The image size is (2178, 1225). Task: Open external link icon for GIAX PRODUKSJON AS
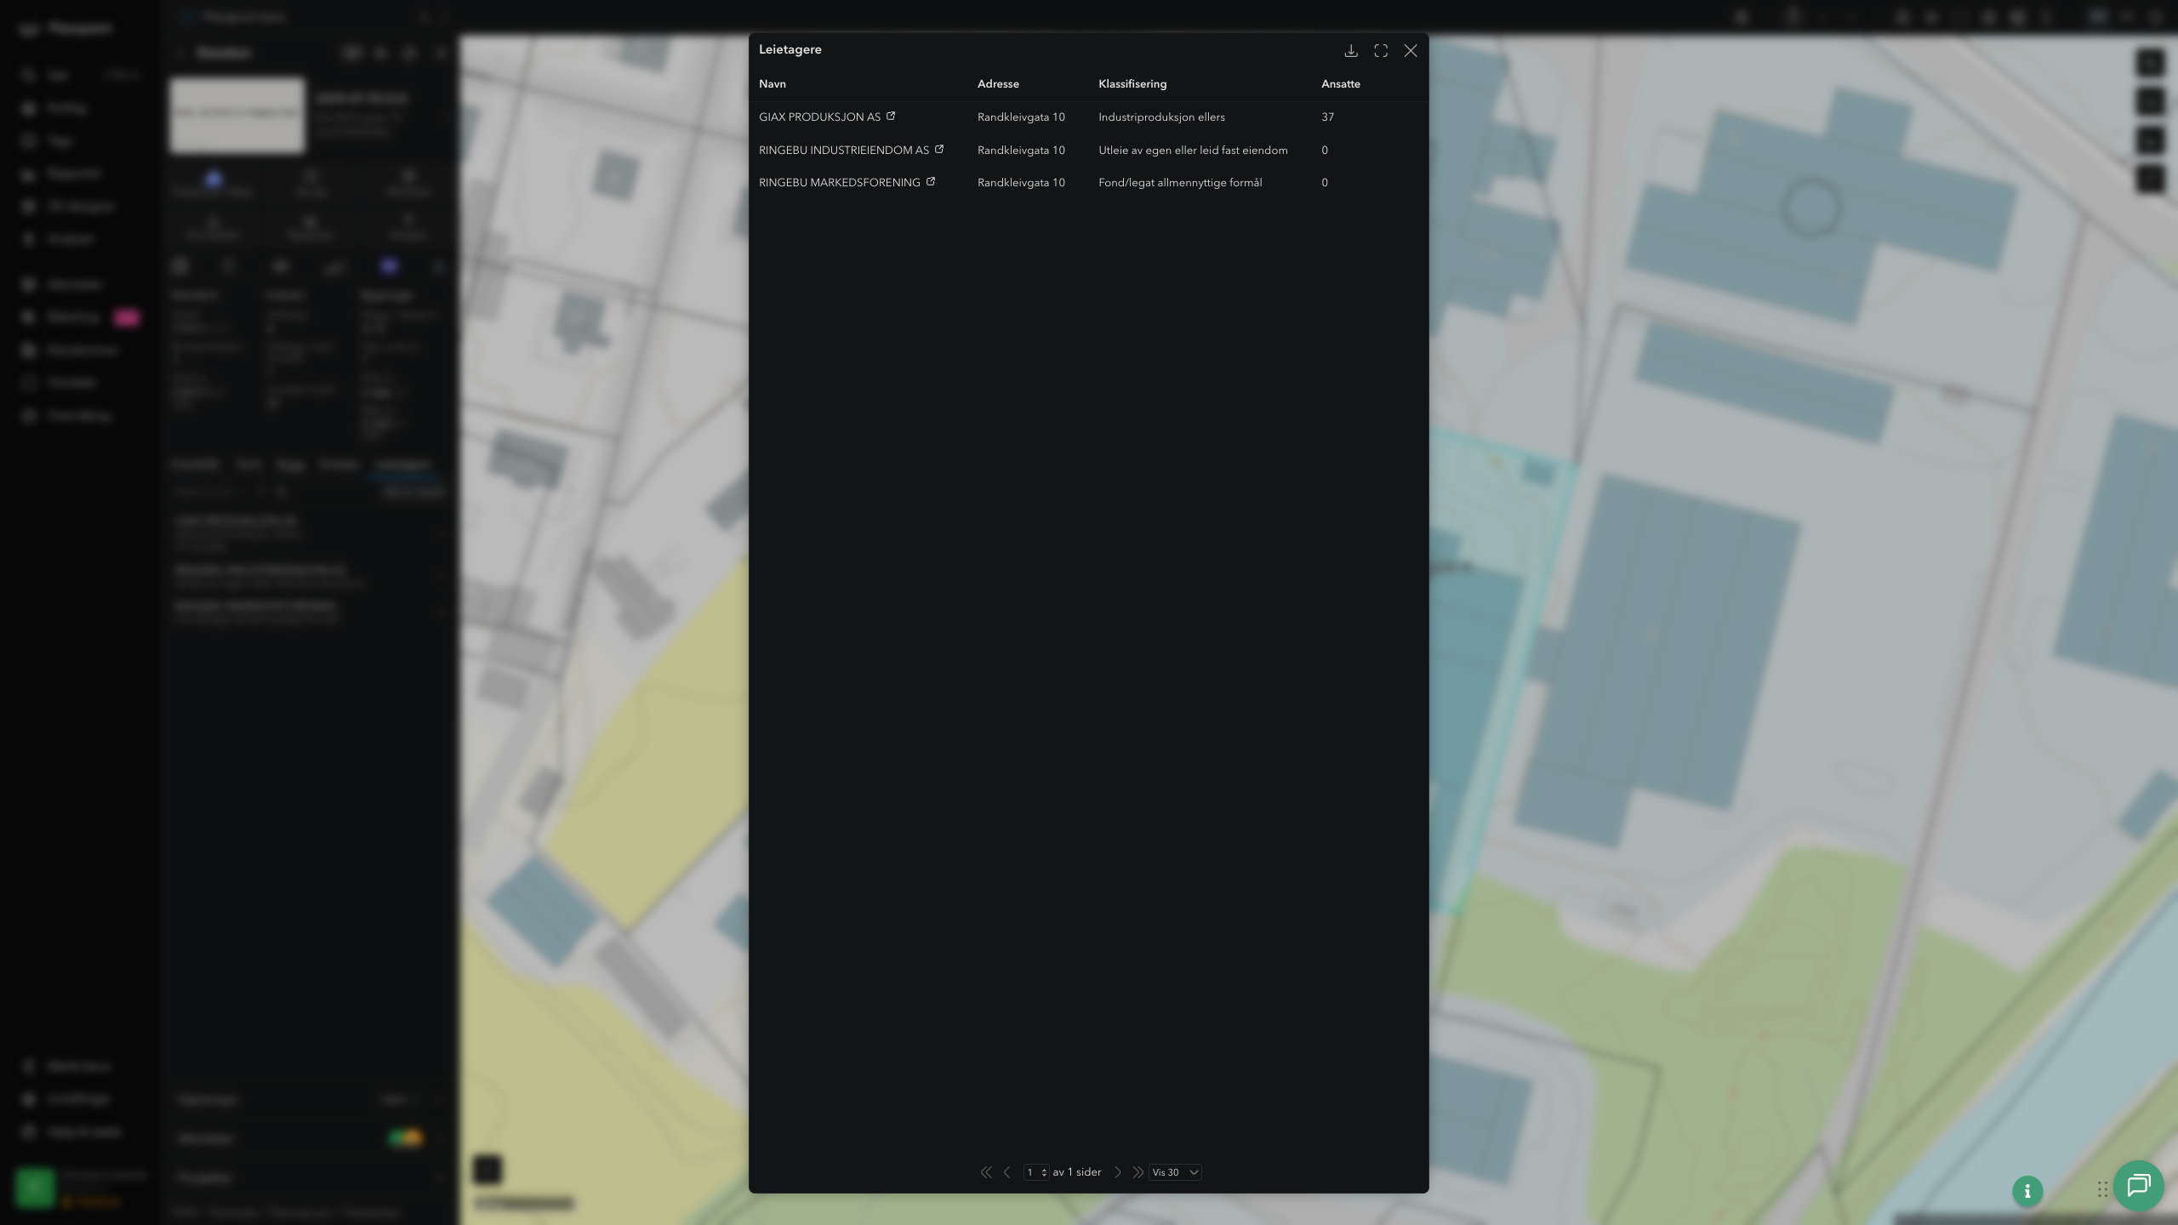(891, 116)
